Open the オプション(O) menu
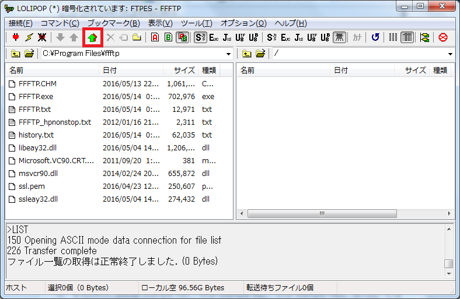 pos(243,23)
